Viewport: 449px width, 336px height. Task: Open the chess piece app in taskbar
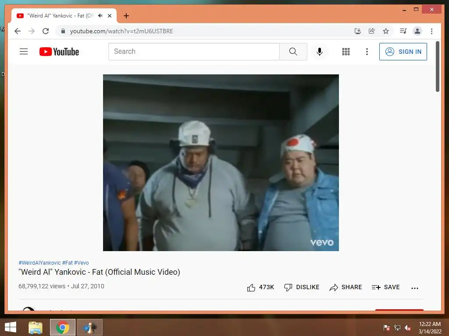(x=89, y=327)
